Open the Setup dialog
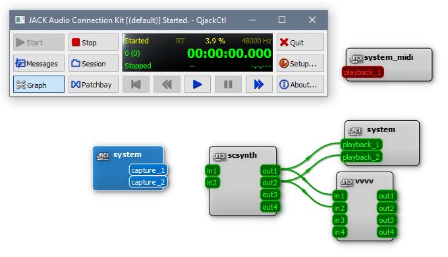This screenshot has width=448, height=257. pyautogui.click(x=300, y=63)
